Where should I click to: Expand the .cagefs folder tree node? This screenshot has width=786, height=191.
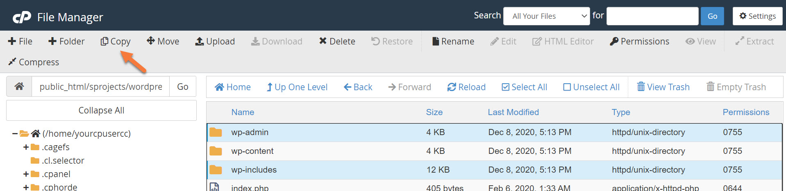point(26,147)
